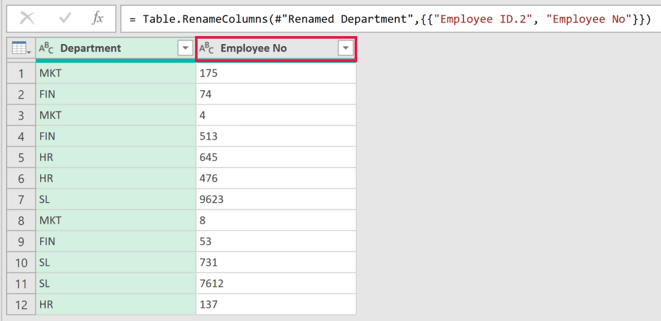Select Employee No cell 137
The height and width of the screenshot is (321, 661).
pyautogui.click(x=276, y=304)
